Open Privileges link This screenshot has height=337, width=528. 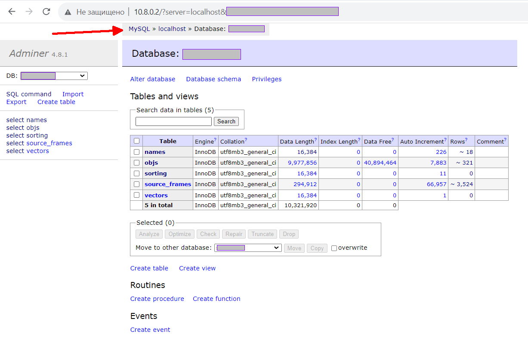[x=267, y=79]
